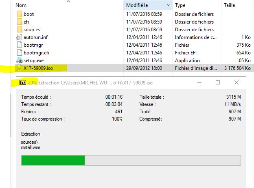Select the autorun.inf file icon
This screenshot has width=254, height=188.
(19, 37)
